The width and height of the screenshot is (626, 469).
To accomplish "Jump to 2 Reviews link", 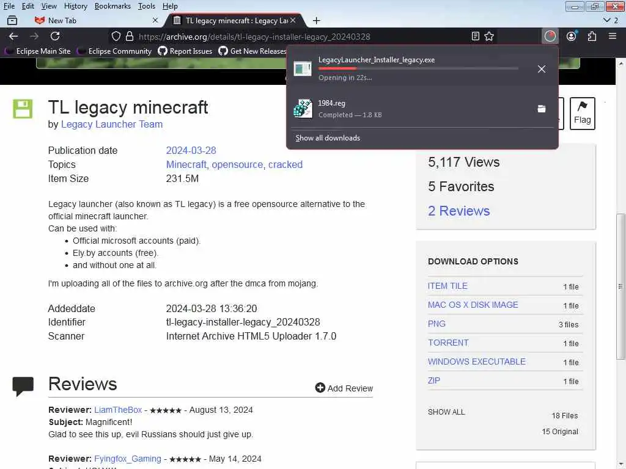I will (x=458, y=211).
